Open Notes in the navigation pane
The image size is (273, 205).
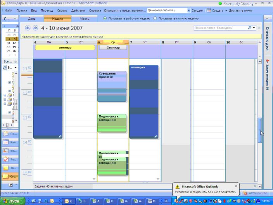point(9,168)
